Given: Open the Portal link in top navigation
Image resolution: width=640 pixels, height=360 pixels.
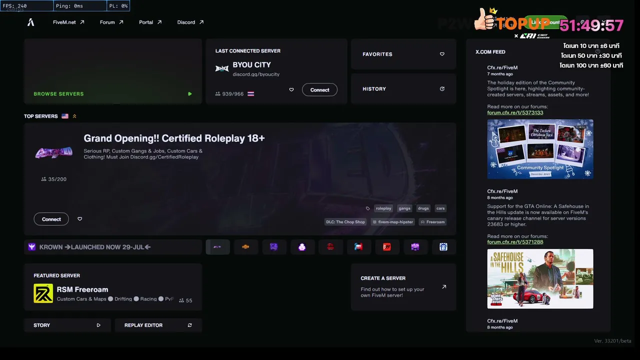Looking at the screenshot, I should point(150,22).
